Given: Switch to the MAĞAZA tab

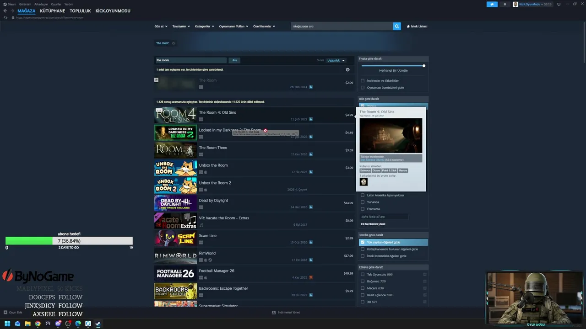Looking at the screenshot, I should (26, 11).
